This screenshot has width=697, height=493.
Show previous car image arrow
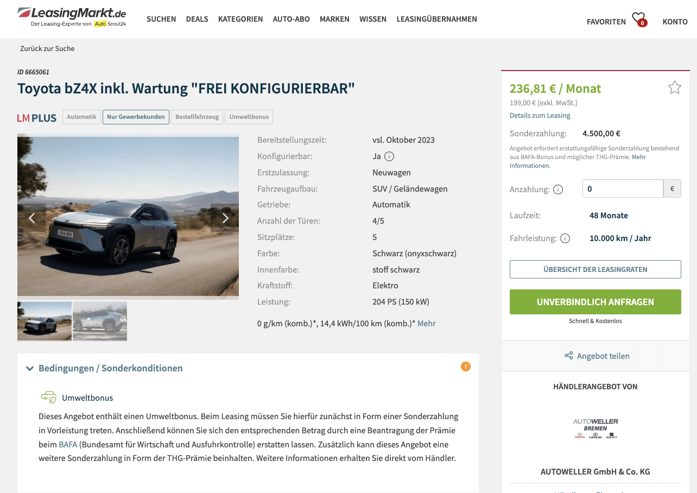pyautogui.click(x=31, y=218)
